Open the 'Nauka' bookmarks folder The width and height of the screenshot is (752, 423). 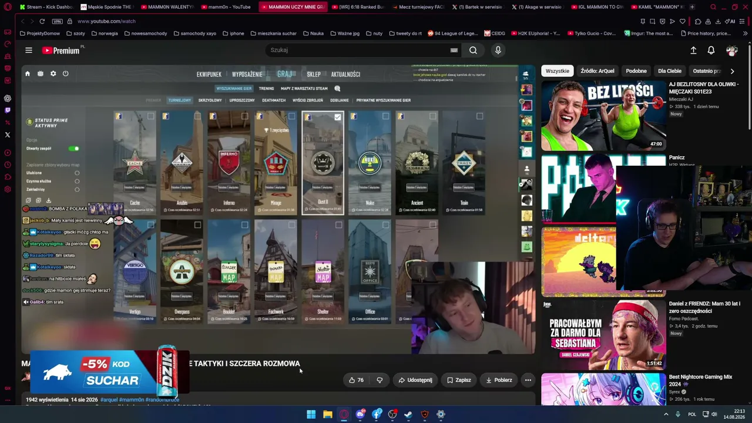(313, 33)
